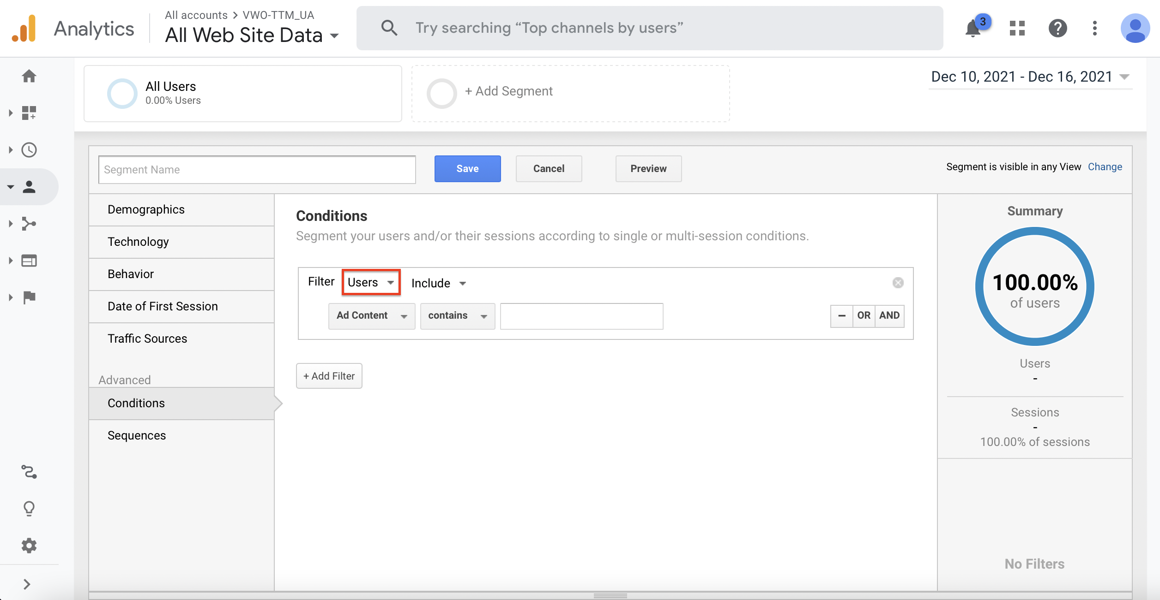The width and height of the screenshot is (1160, 600).
Task: Click the Save segment button
Action: pos(467,168)
